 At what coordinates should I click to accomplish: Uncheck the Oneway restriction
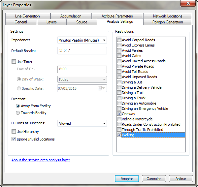[119, 114]
